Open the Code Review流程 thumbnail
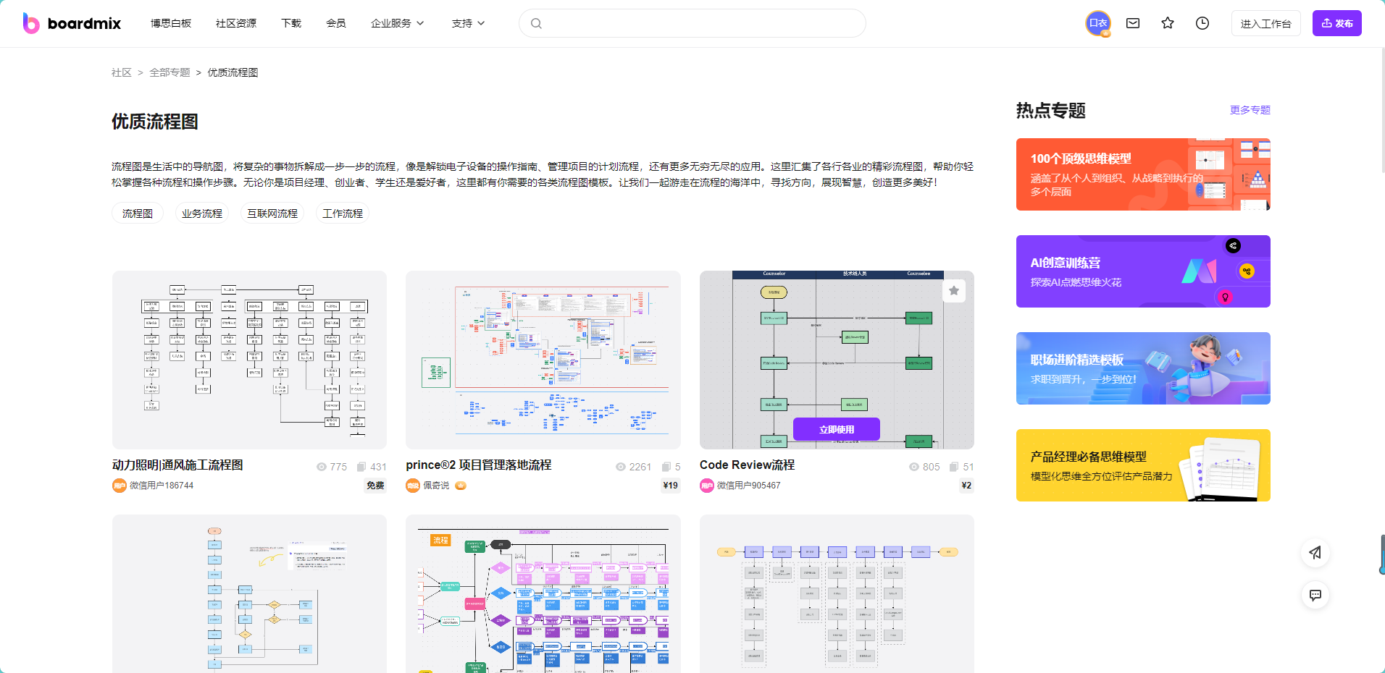The width and height of the screenshot is (1385, 673). 837,360
